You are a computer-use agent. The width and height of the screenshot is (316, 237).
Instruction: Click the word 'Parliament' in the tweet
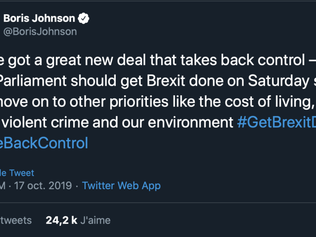click(33, 81)
